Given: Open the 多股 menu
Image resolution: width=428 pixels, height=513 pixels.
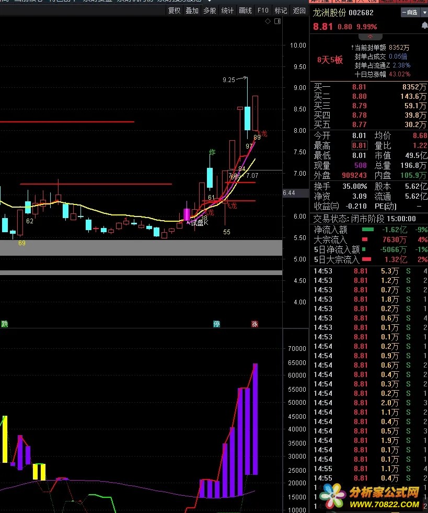Looking at the screenshot, I should 210,10.
